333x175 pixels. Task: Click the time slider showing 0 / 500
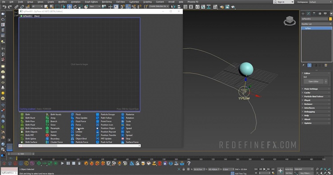coord(21,154)
